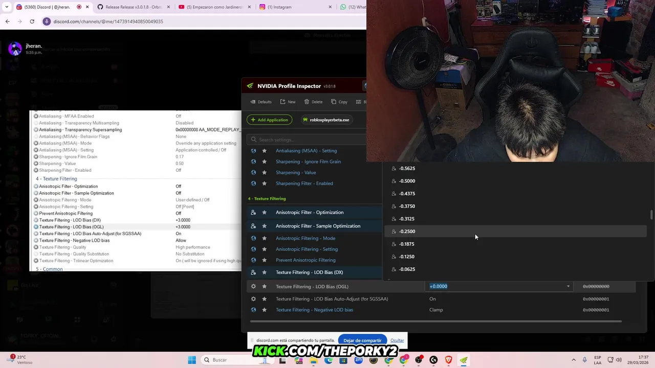The width and height of the screenshot is (655, 368).
Task: Toggle favorite star for Texture Filtering - LOD Bias (OGL)
Action: [x=264, y=286]
